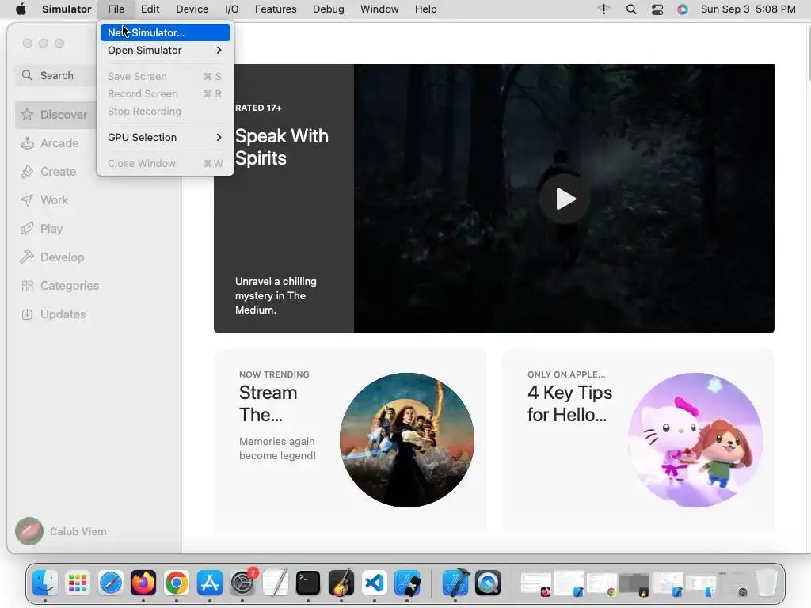Open Visual Studio Code from the Dock
Screen dimensions: 811x608
[x=375, y=583]
